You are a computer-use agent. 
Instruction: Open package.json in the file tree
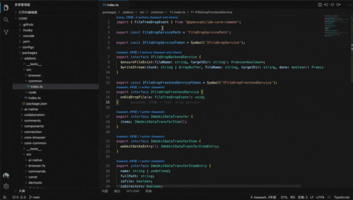pos(37,104)
